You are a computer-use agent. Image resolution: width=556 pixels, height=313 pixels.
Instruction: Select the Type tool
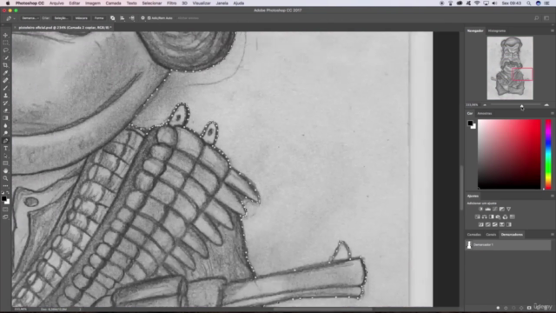click(x=5, y=149)
